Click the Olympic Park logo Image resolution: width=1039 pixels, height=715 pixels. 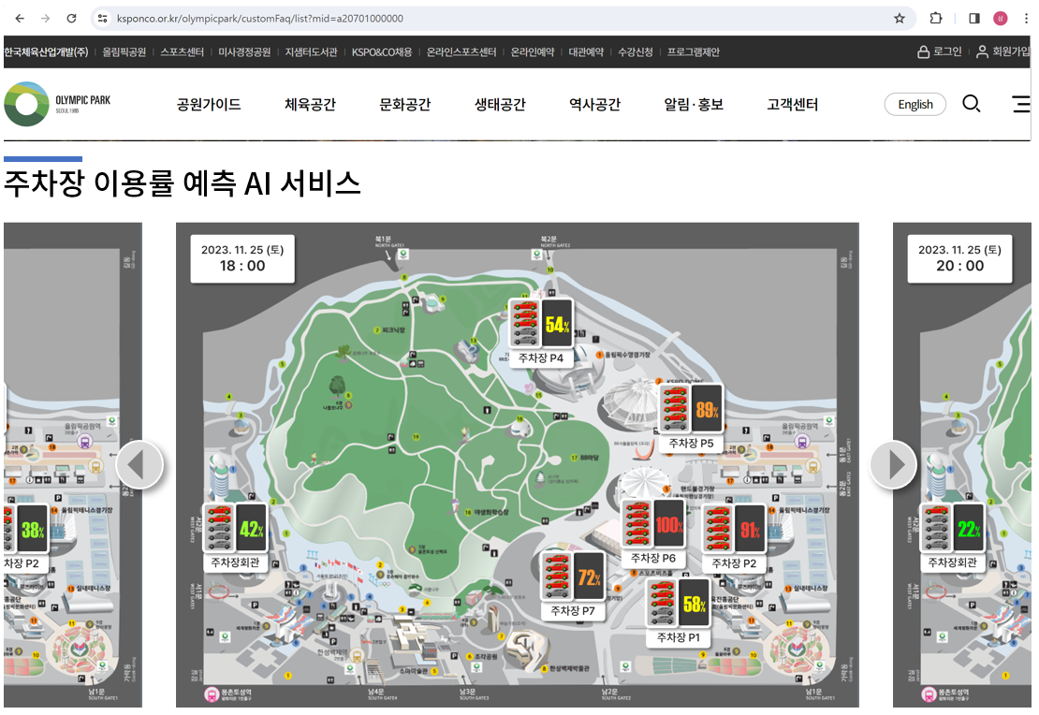point(57,104)
